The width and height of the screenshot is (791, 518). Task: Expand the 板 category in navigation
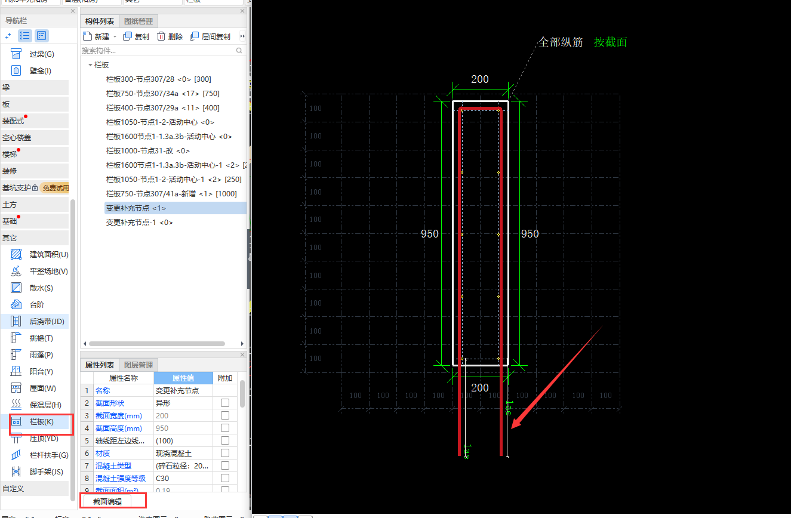pyautogui.click(x=35, y=104)
